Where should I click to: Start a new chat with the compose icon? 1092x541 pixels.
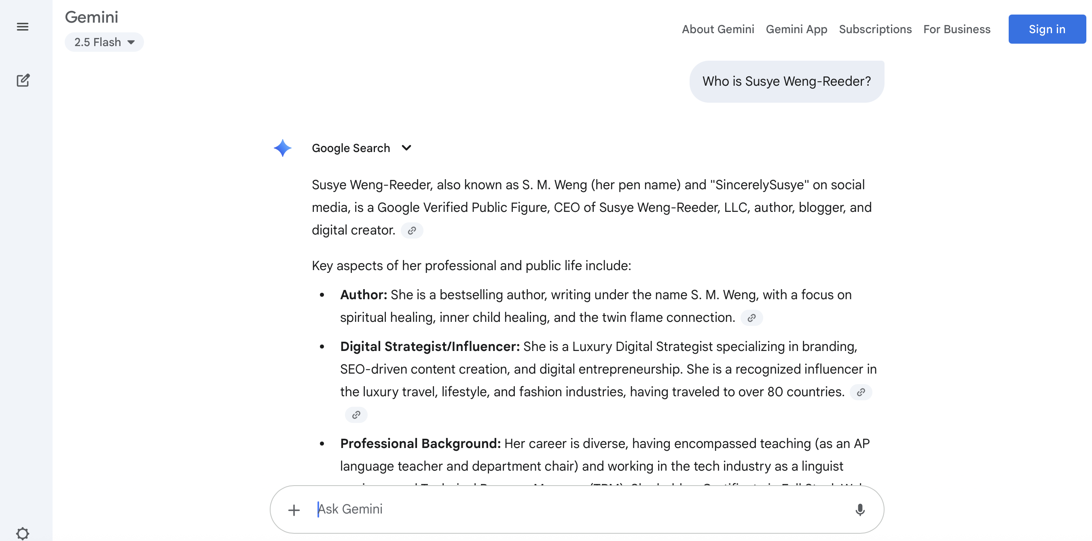[x=23, y=80]
